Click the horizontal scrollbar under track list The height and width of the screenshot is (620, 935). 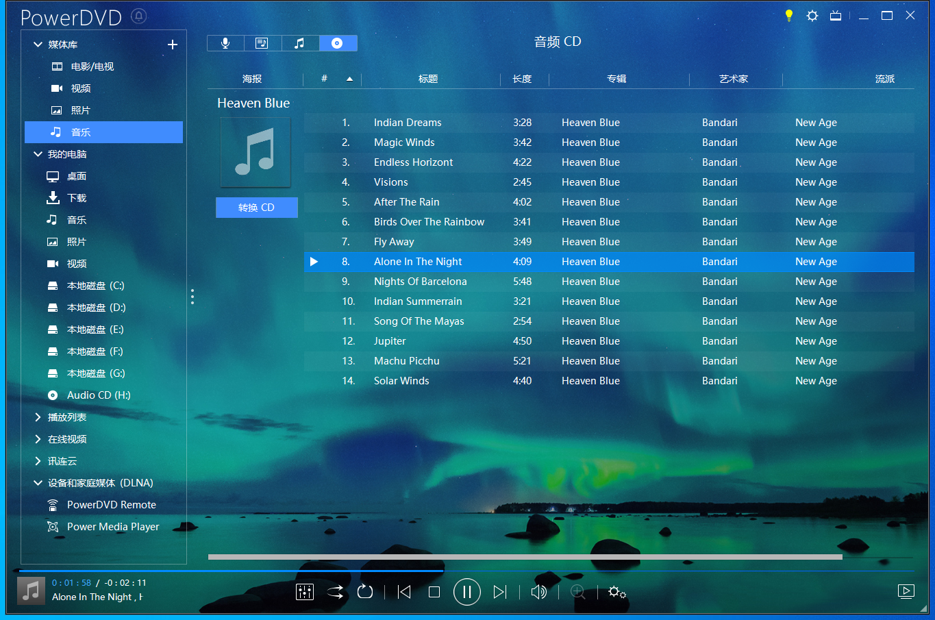[x=525, y=557]
